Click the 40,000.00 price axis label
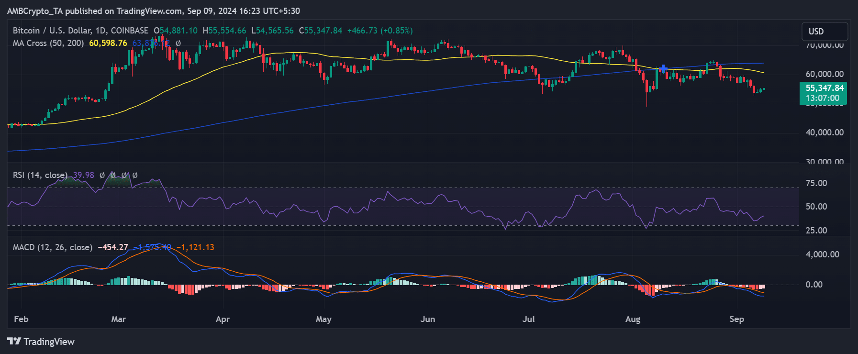This screenshot has height=354, width=858. 825,133
